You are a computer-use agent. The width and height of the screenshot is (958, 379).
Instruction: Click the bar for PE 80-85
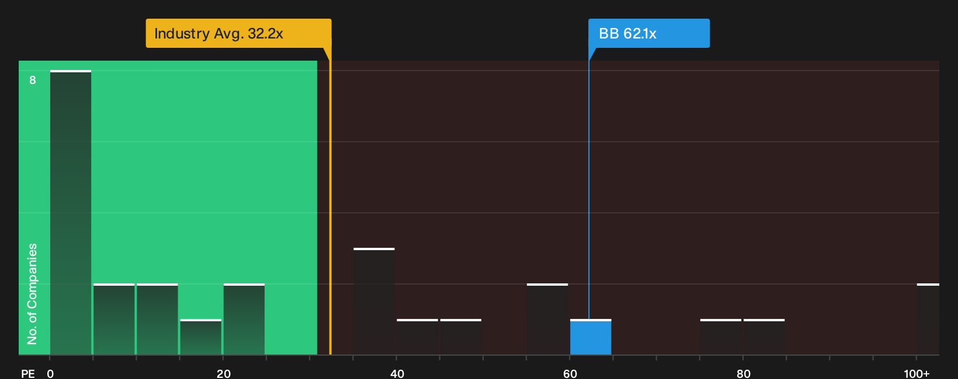point(764,337)
